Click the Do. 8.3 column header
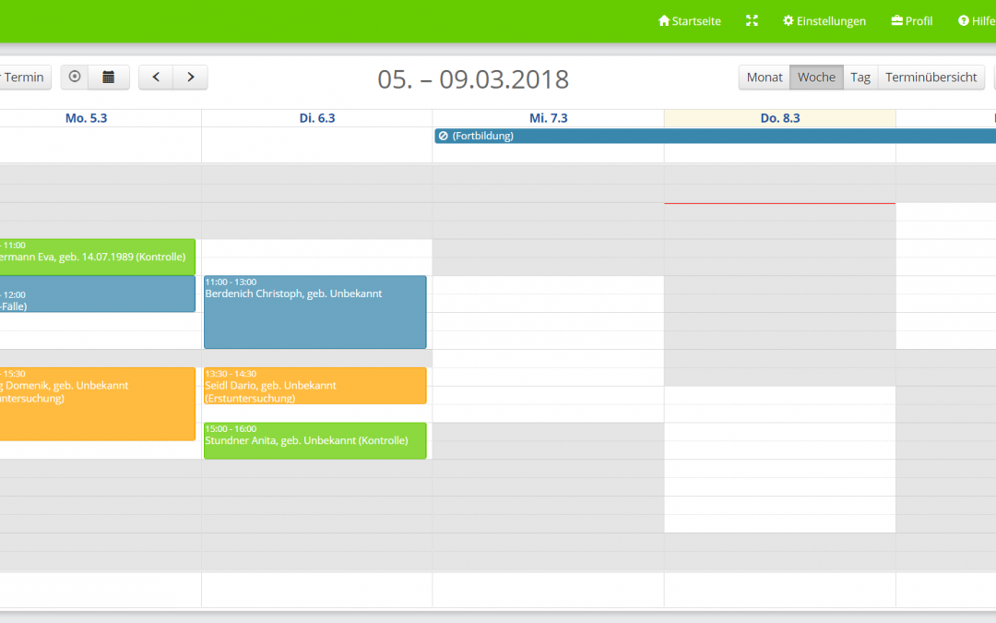996x623 pixels. 779,118
